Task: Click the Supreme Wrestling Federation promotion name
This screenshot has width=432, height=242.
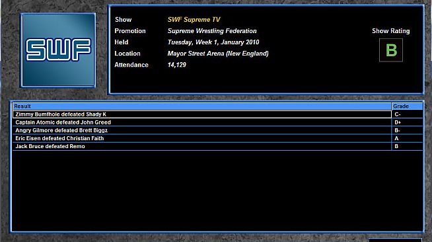Action: coord(212,31)
